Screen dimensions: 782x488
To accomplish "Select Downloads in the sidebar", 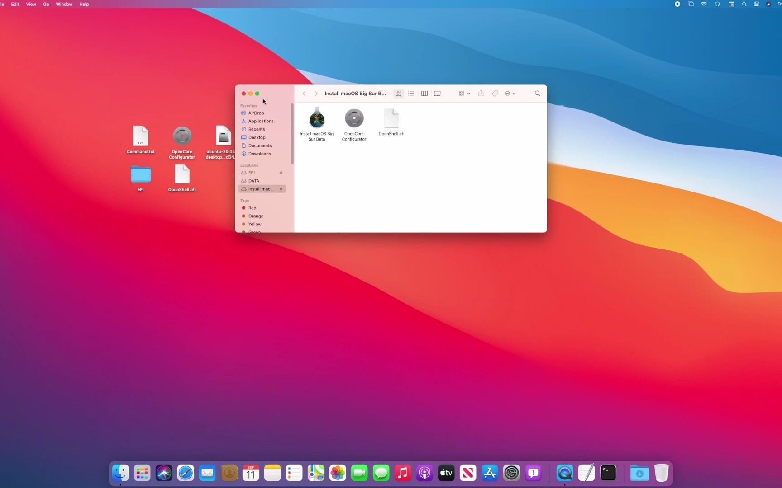I will pyautogui.click(x=259, y=154).
